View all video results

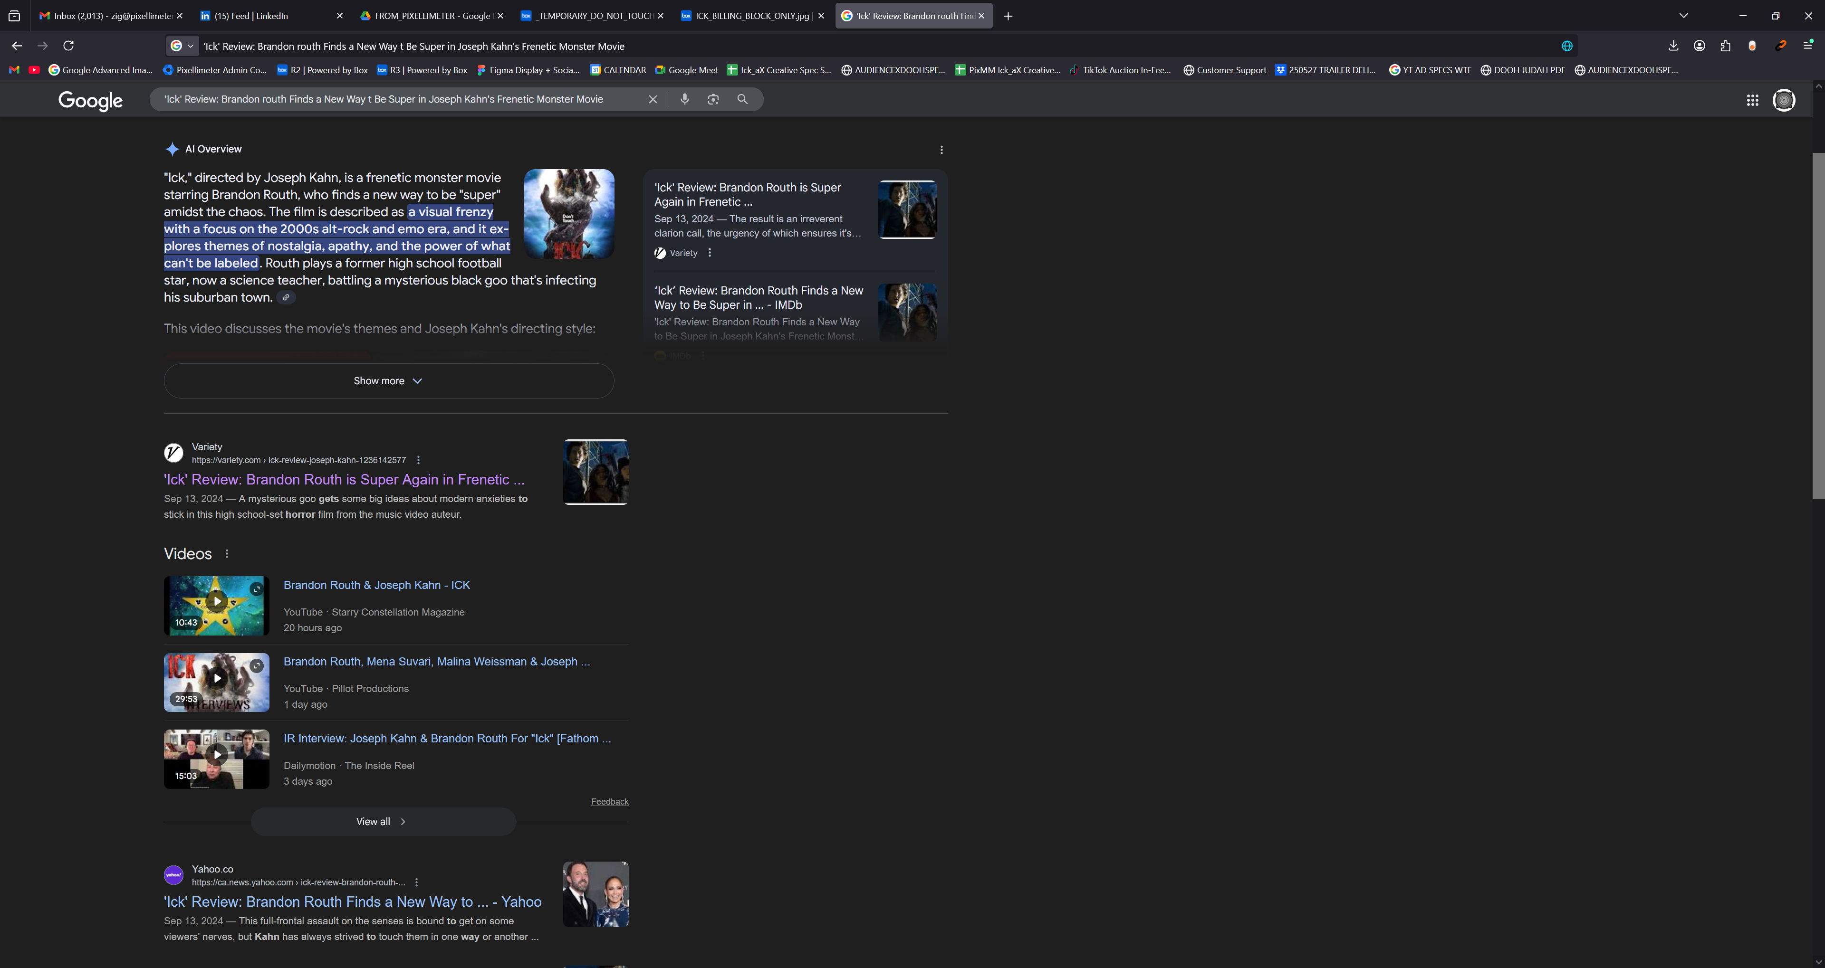(x=383, y=822)
